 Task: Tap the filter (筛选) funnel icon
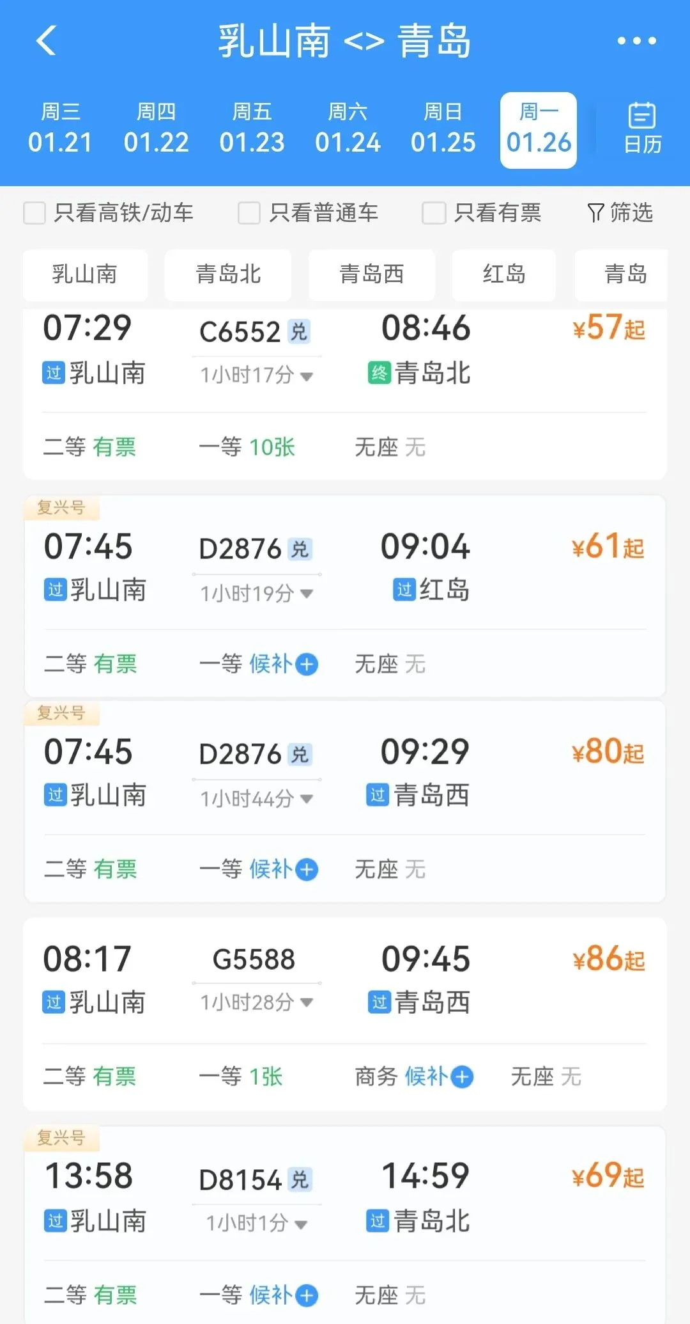click(595, 212)
